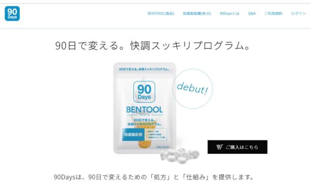
Task: Click the 90日で変える headline text
Action: point(152,45)
